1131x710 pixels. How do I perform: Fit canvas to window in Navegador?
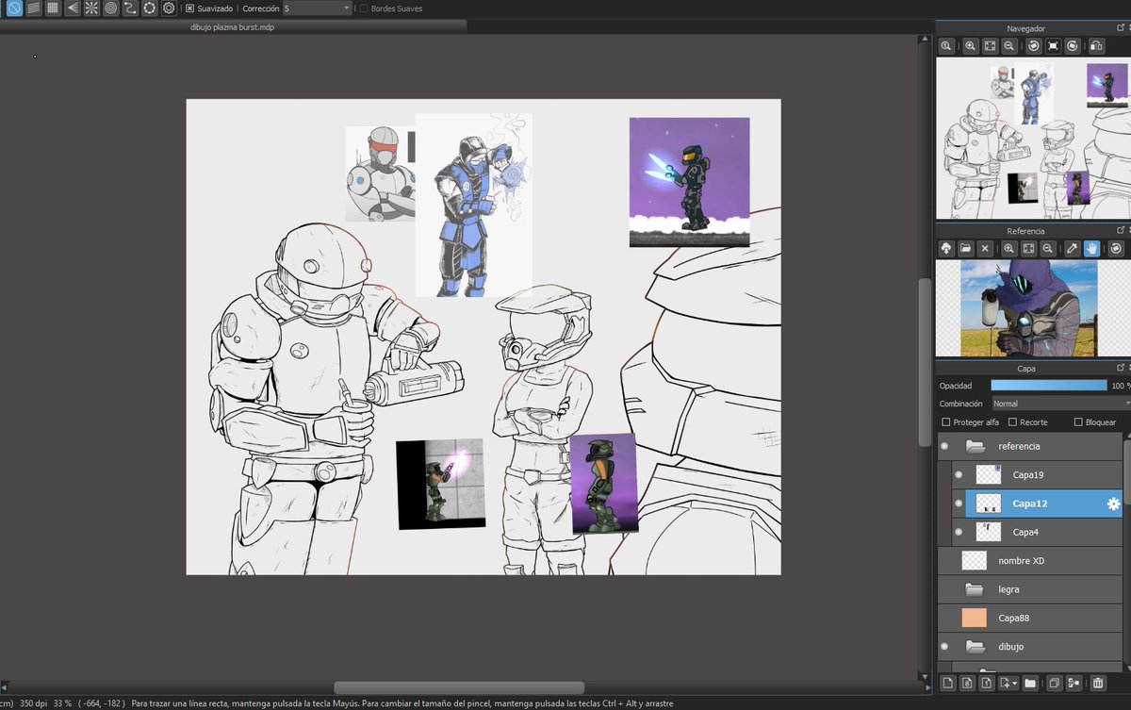990,45
